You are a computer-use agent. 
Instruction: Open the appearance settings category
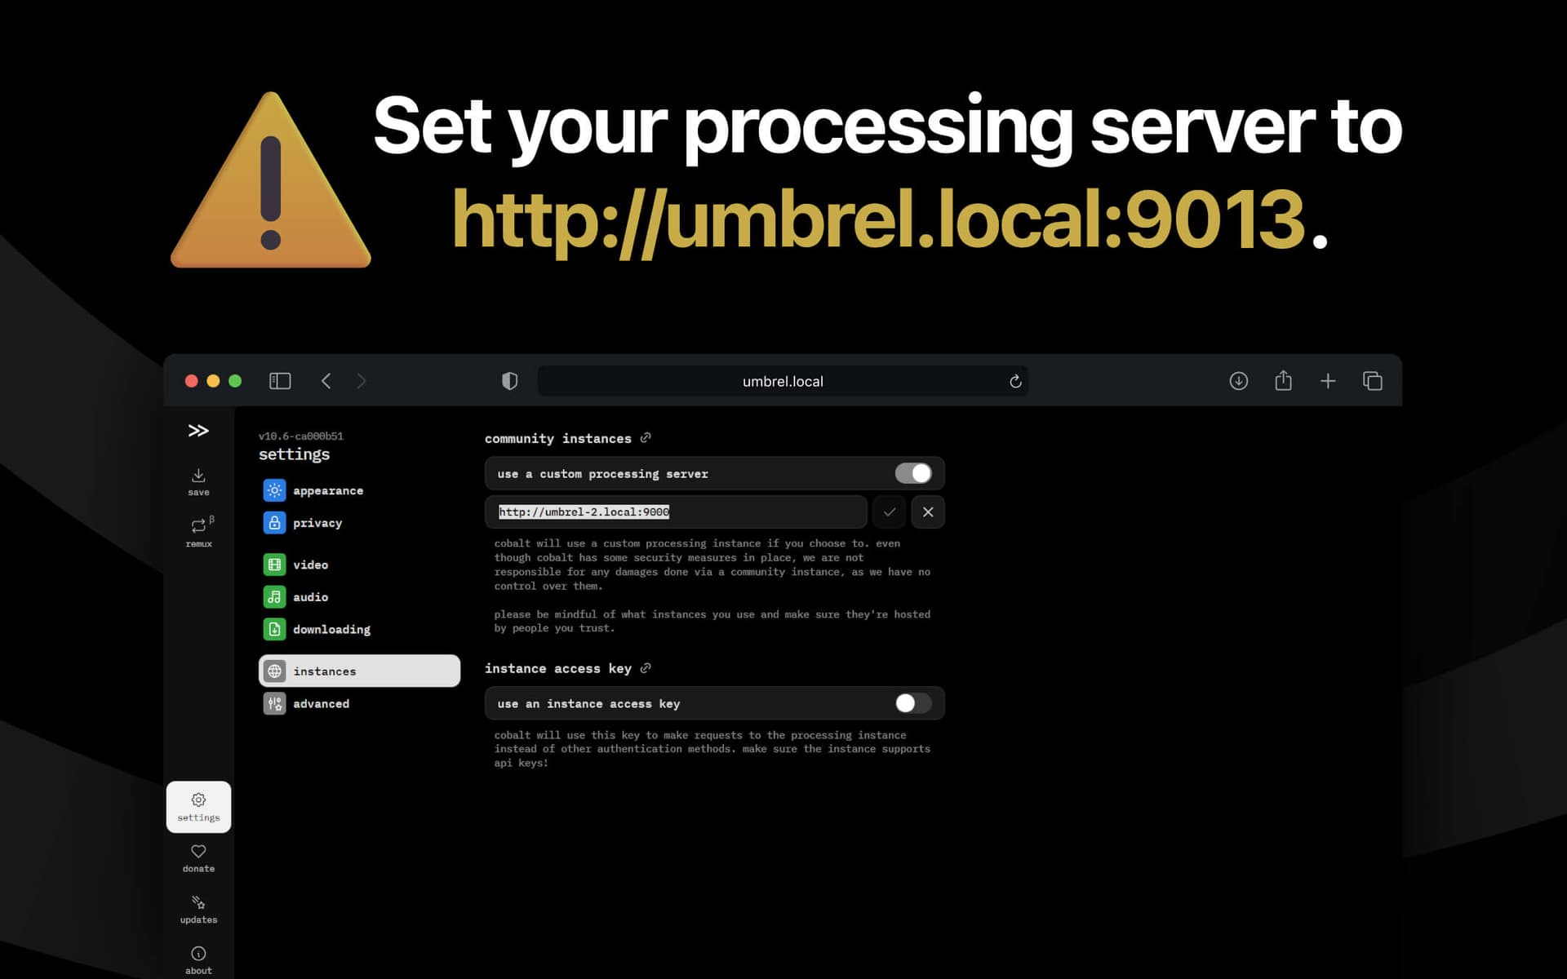pos(328,490)
